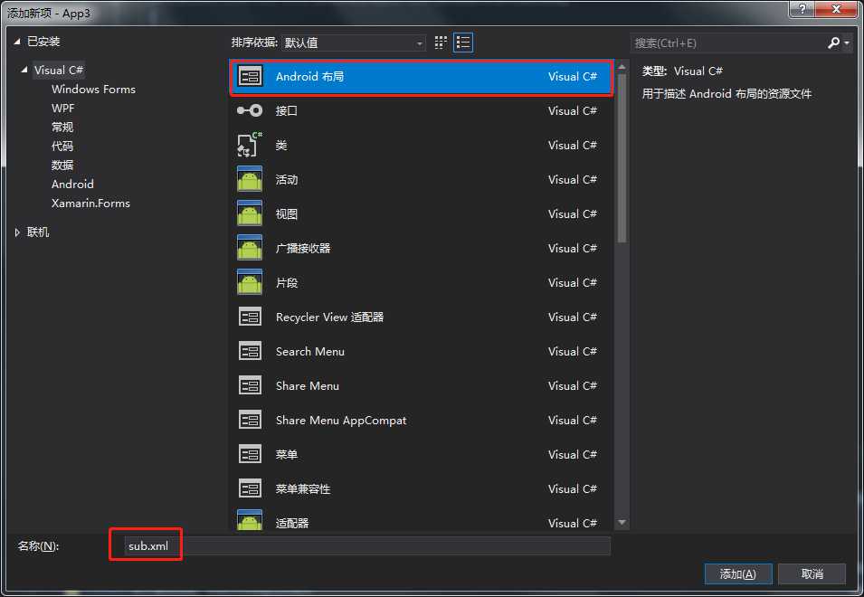Select the 广播接收器 list item text
The width and height of the screenshot is (864, 597).
pos(303,249)
